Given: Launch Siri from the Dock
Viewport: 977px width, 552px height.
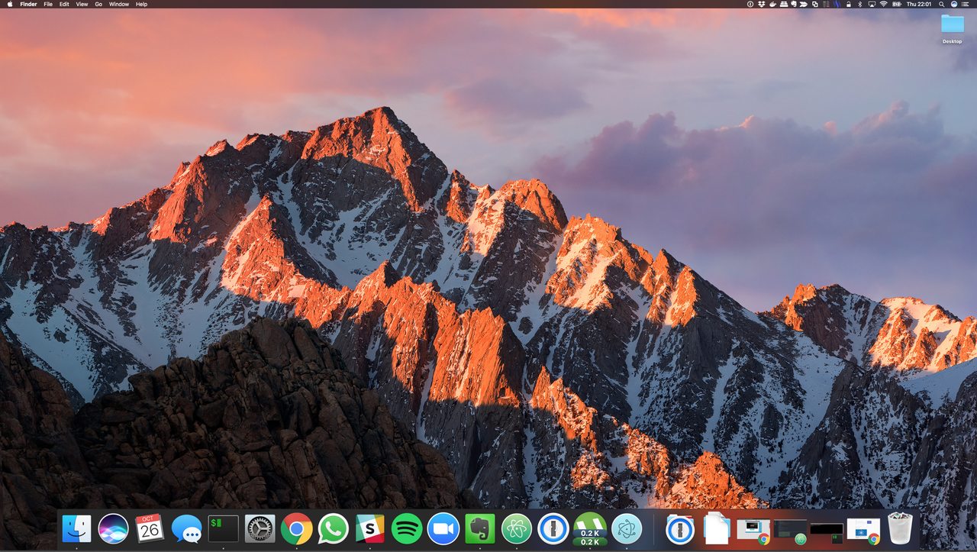Looking at the screenshot, I should click(113, 528).
